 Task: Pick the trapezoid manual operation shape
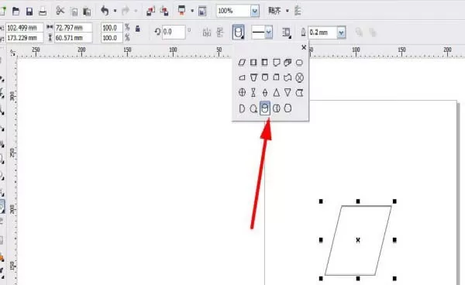click(253, 77)
